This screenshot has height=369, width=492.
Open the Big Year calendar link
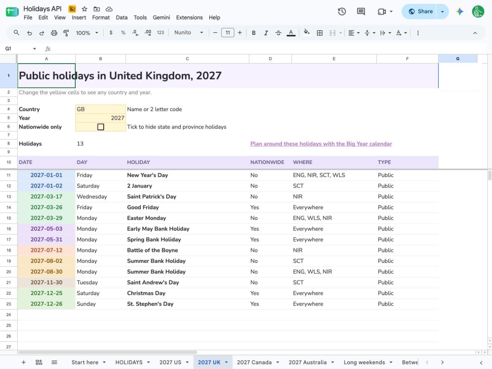[321, 144]
